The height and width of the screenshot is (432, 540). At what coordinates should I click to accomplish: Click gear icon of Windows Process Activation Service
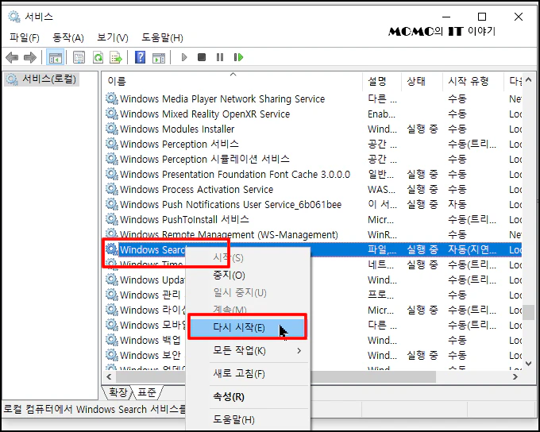click(112, 189)
